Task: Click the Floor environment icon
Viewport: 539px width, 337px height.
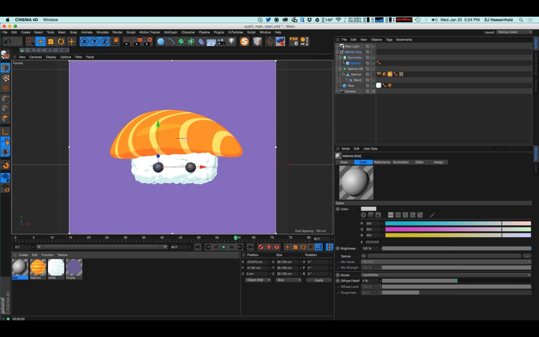Action: coord(211,42)
